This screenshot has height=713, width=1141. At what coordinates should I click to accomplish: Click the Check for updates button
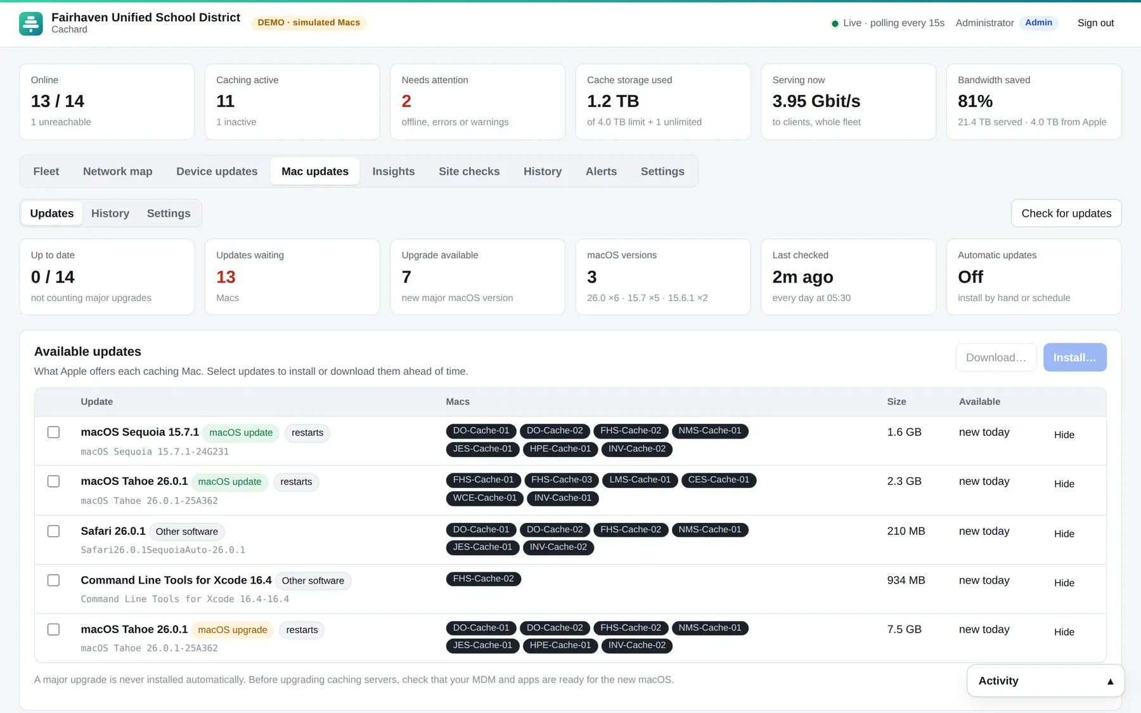[1066, 214]
